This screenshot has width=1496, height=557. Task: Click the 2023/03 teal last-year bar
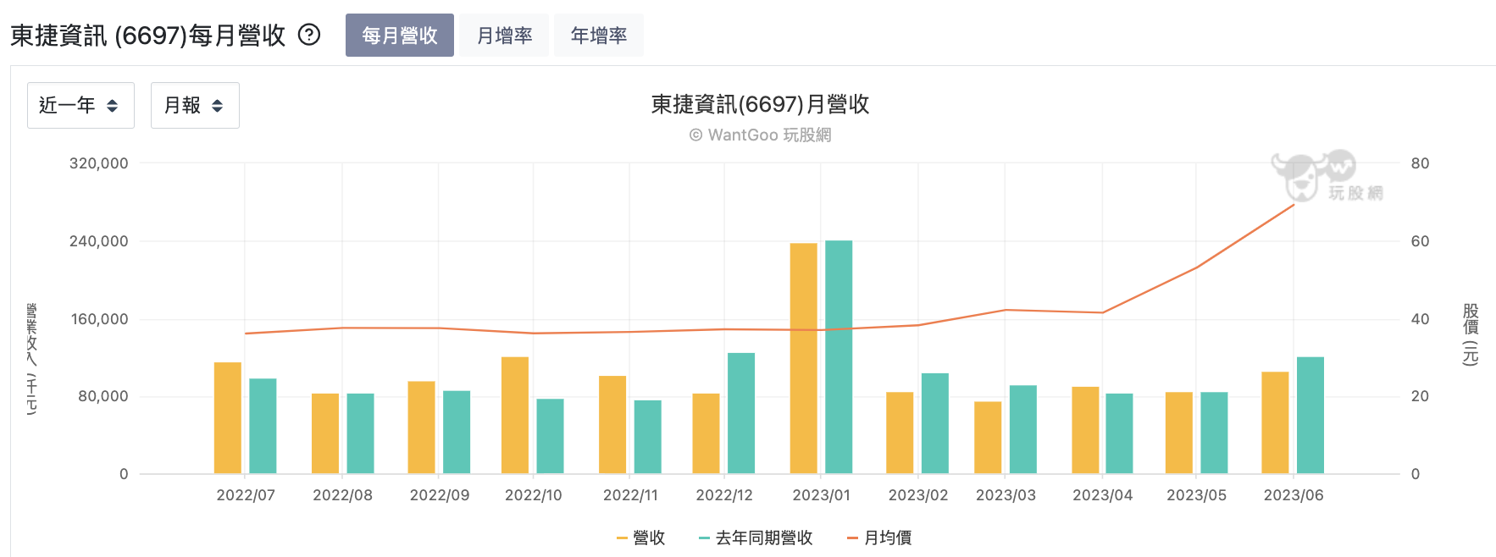point(1023,429)
